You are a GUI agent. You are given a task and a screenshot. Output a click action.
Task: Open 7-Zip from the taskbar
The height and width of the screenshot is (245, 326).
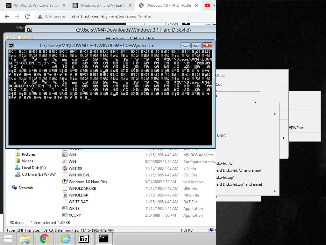(x=84, y=239)
